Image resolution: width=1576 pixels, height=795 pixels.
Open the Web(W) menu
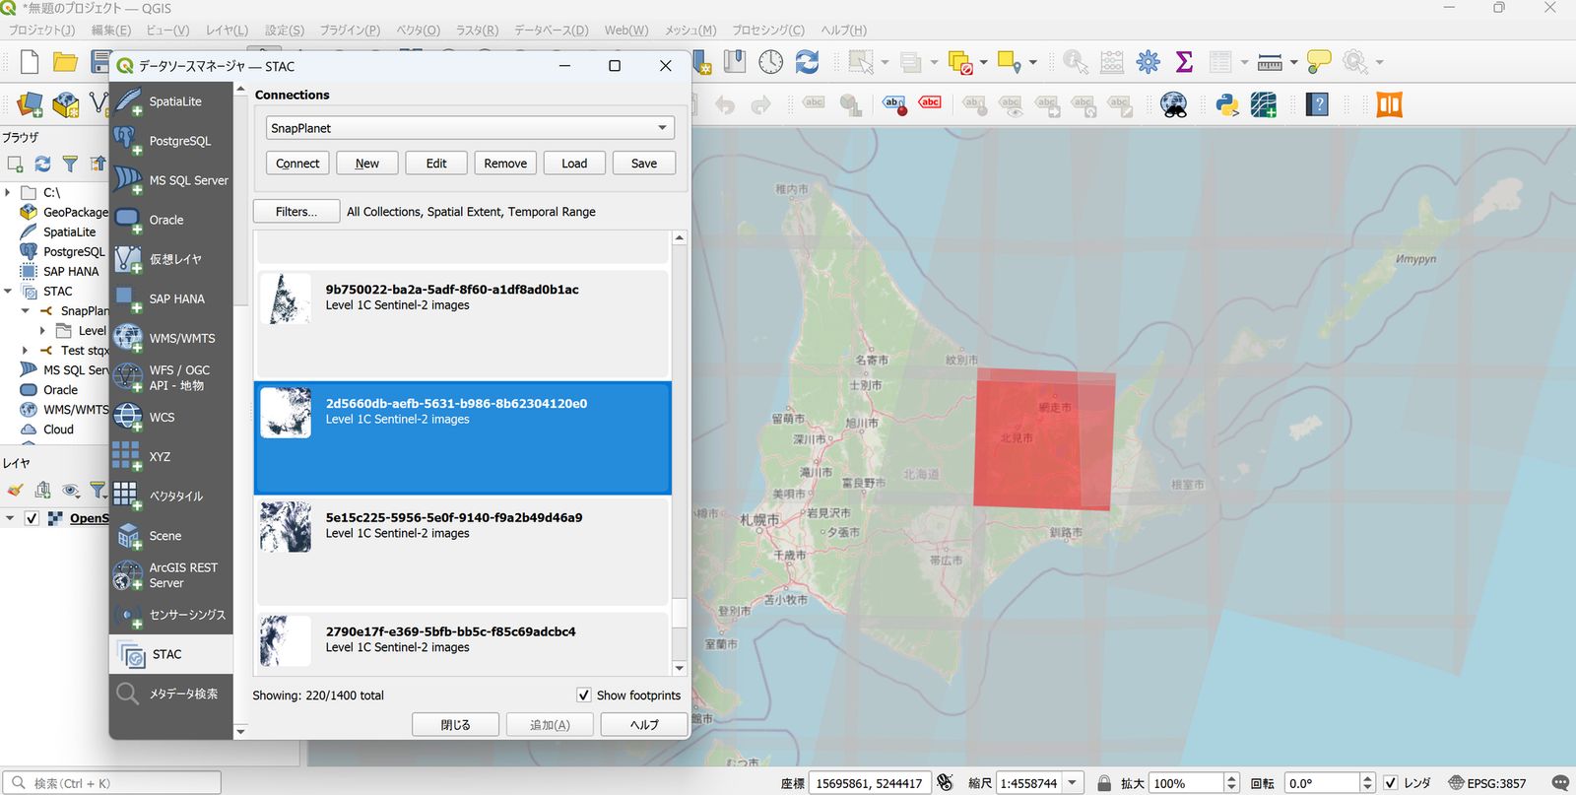tap(626, 31)
